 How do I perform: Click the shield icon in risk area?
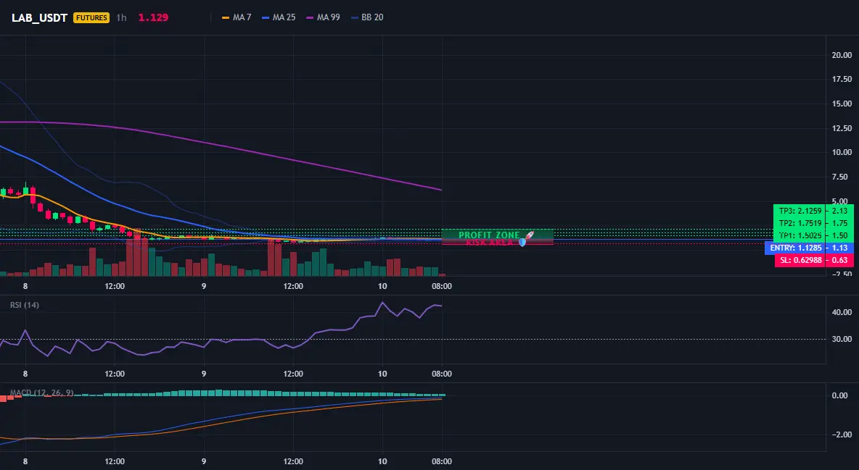coord(522,242)
